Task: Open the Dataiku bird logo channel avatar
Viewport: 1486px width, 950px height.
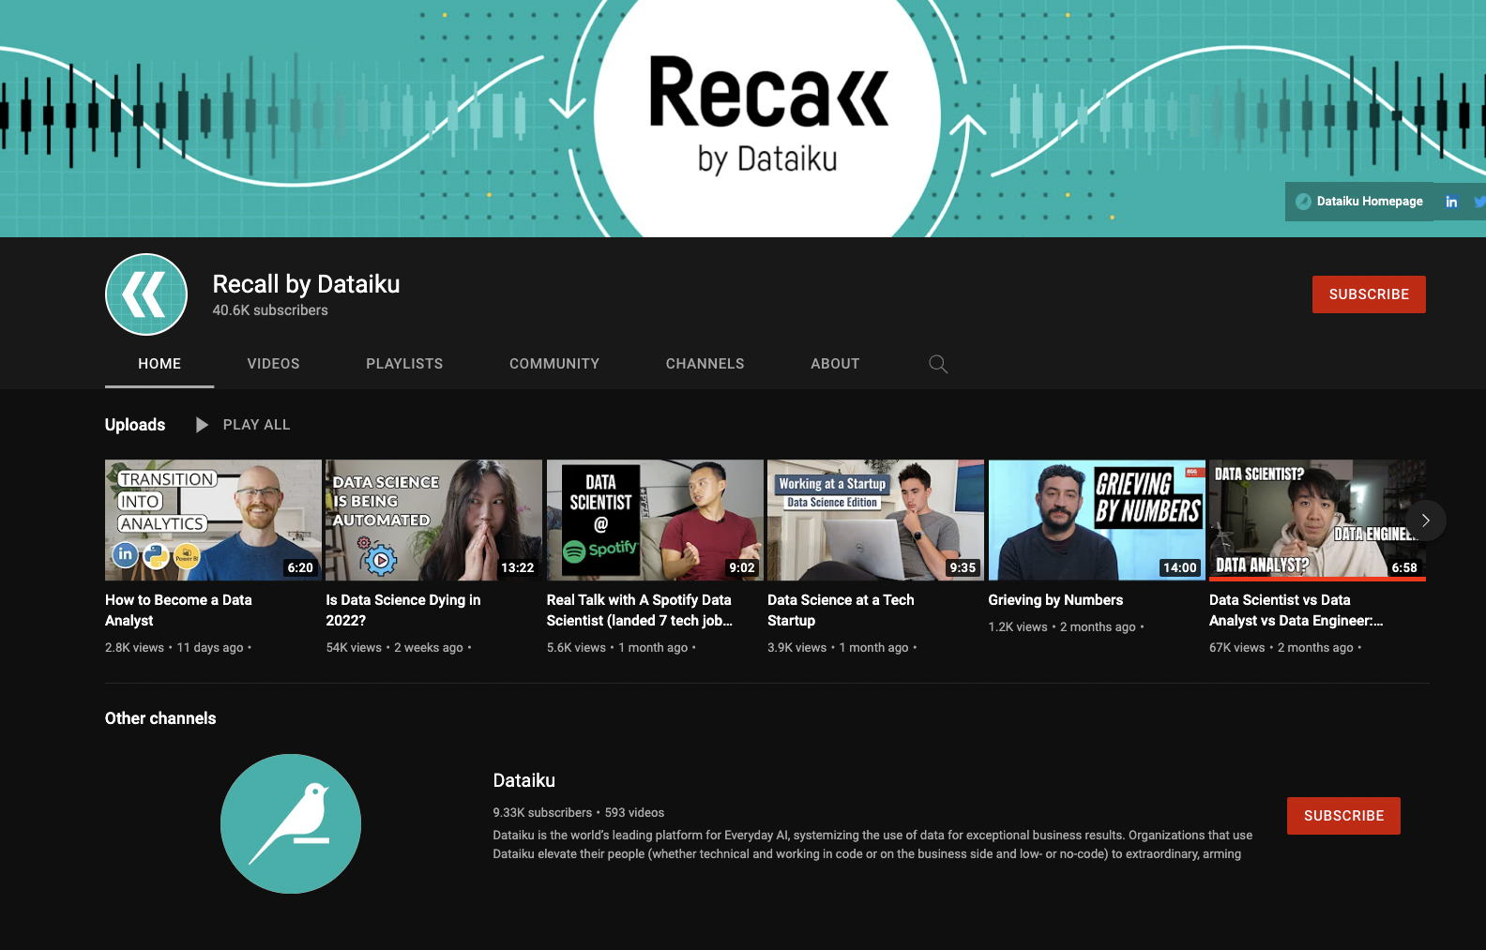Action: point(291,823)
